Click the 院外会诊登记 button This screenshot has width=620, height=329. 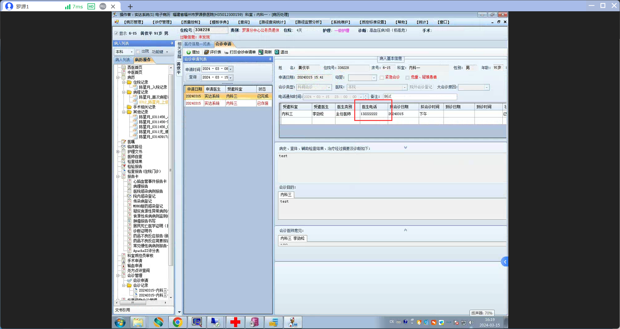pyautogui.click(x=421, y=87)
